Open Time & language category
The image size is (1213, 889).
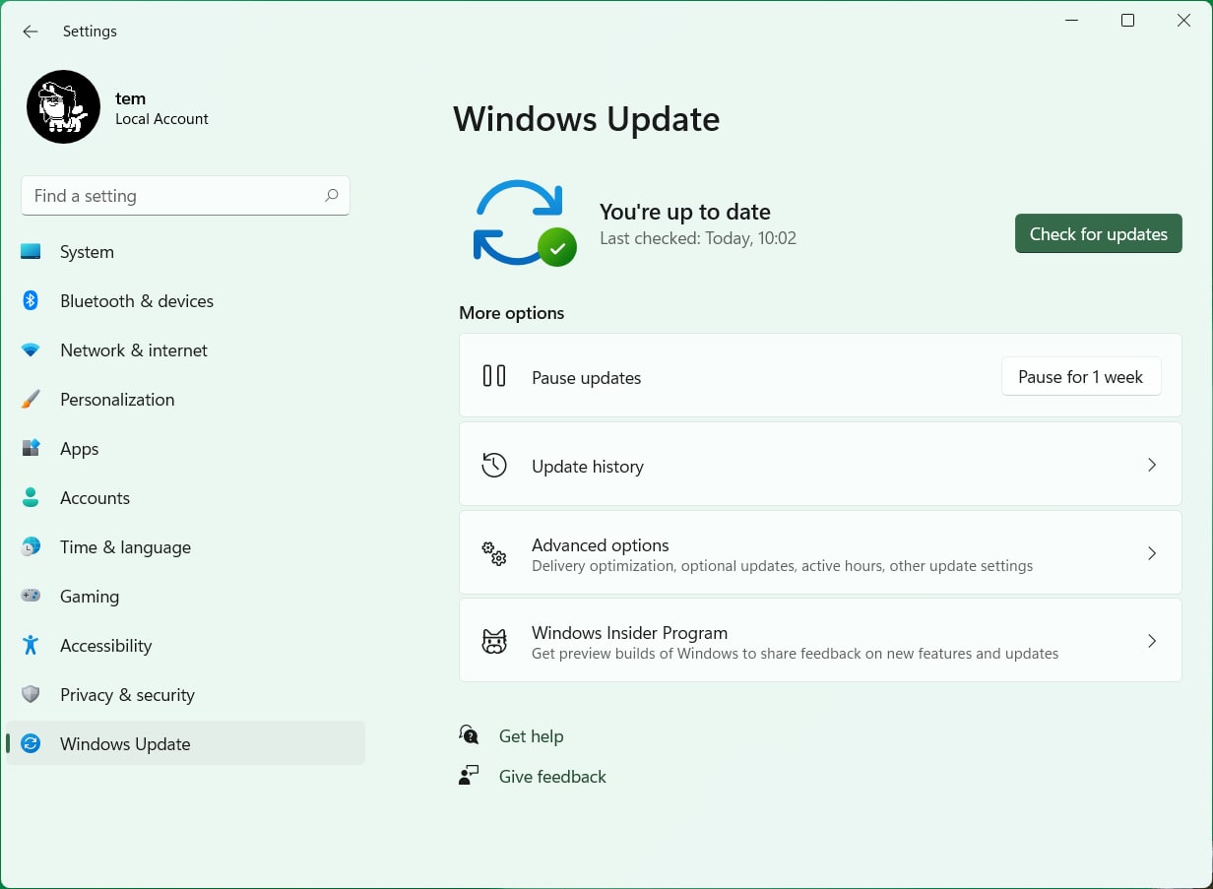tap(185, 547)
